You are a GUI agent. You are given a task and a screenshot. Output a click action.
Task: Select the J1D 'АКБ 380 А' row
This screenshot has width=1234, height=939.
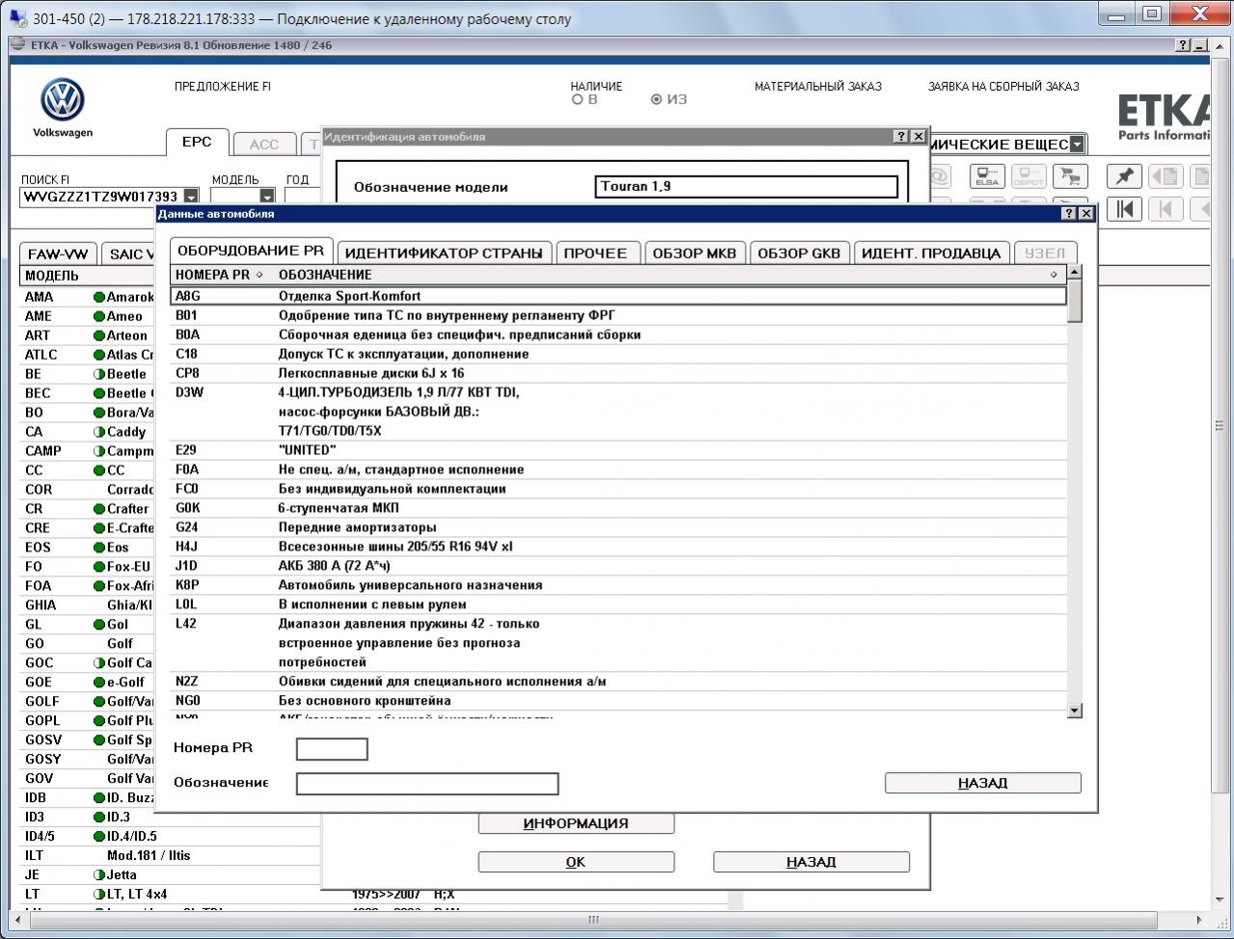coord(618,566)
